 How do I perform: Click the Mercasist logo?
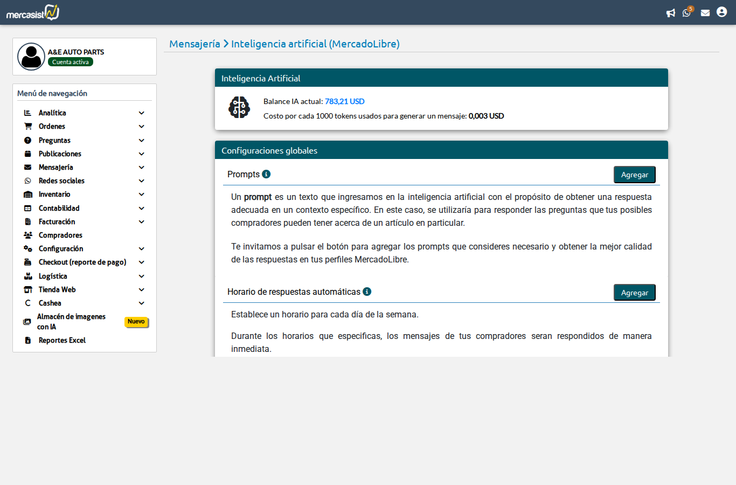pos(33,12)
